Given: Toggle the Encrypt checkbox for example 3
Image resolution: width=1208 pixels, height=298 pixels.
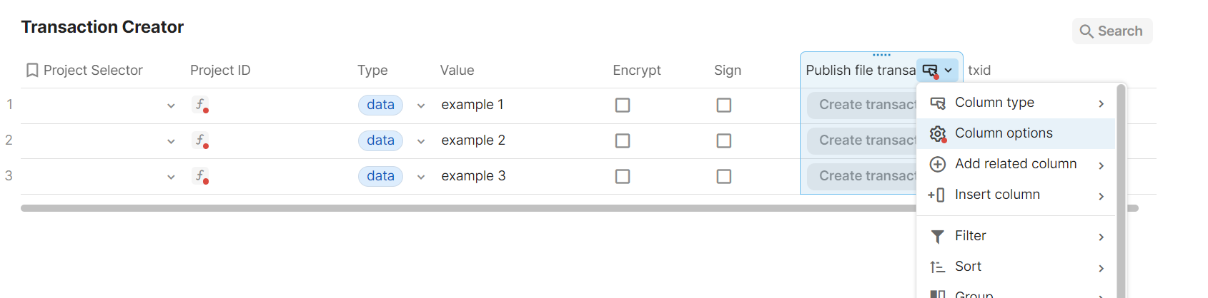Looking at the screenshot, I should (x=623, y=176).
